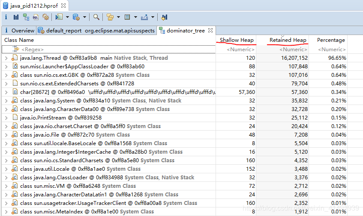Click the open query browser icon
363x216 pixels.
[76, 17]
